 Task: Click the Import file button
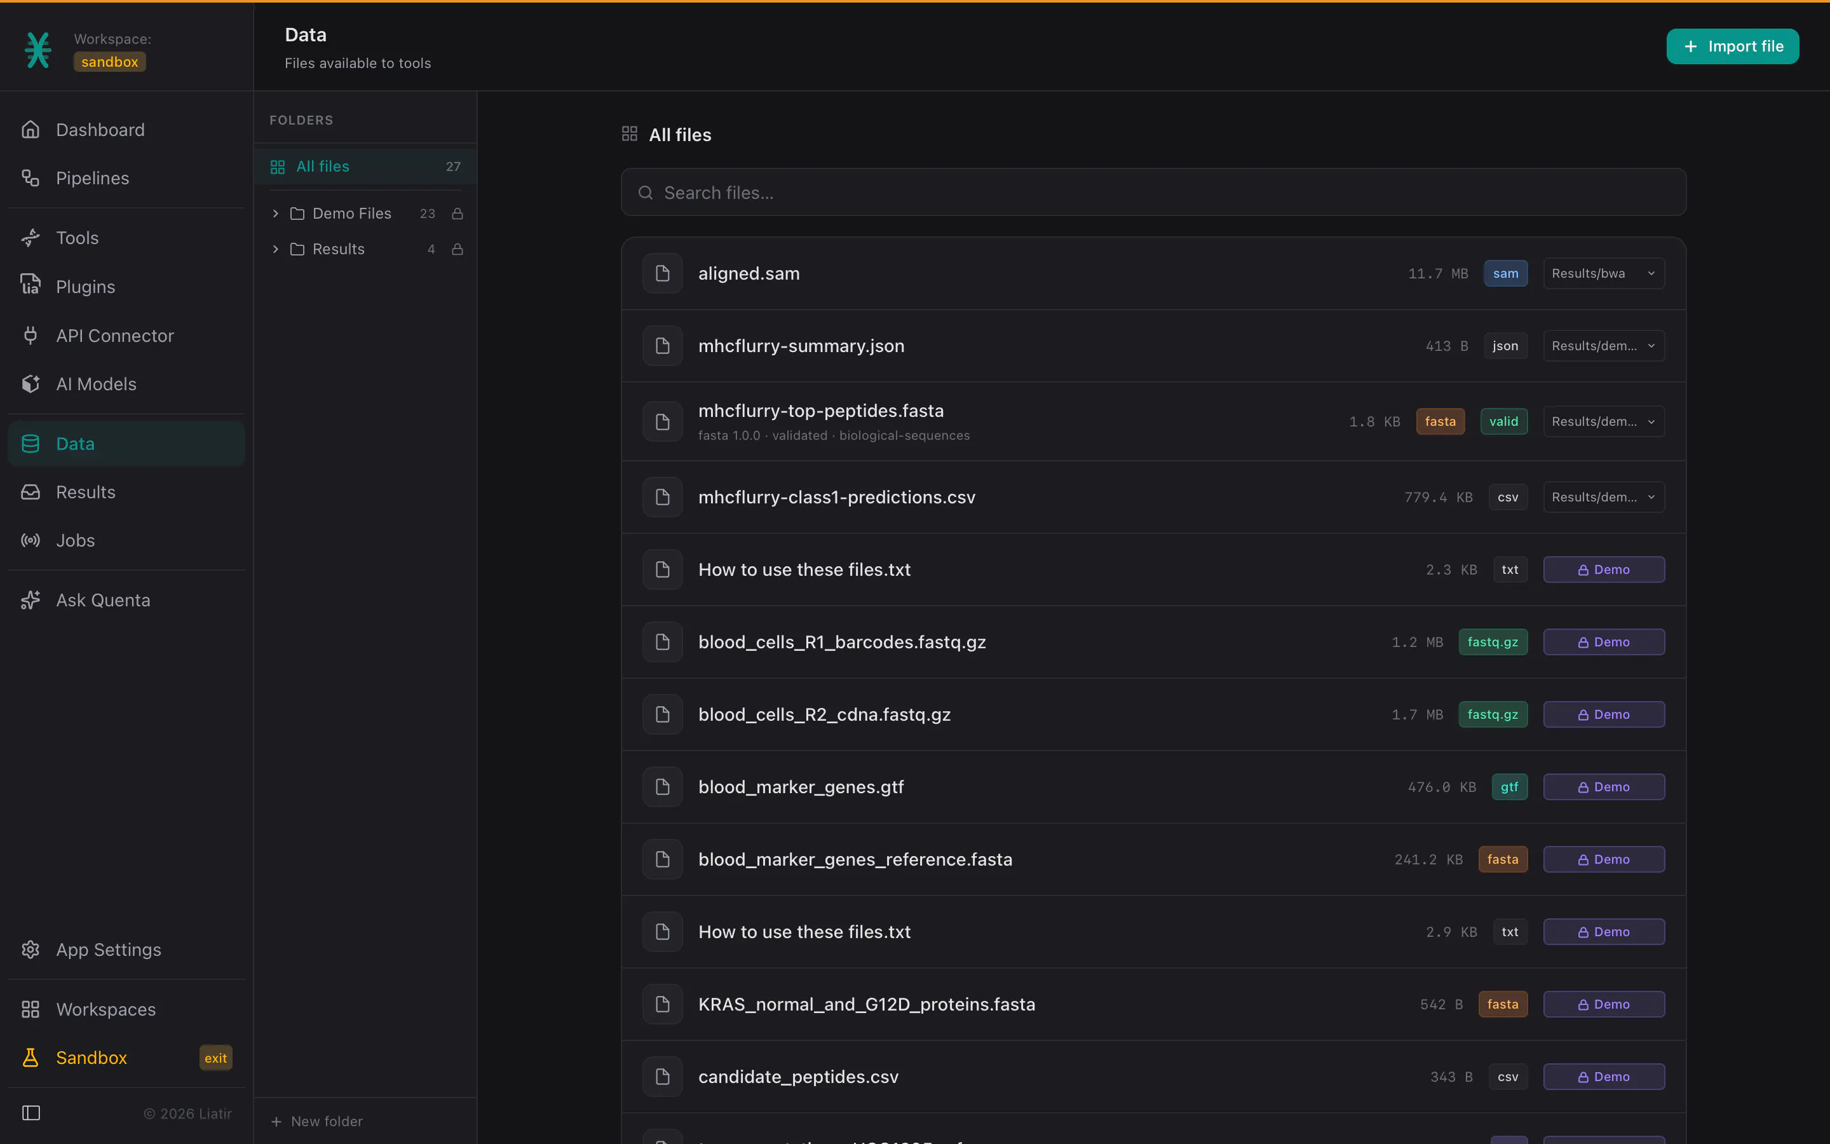pos(1732,46)
